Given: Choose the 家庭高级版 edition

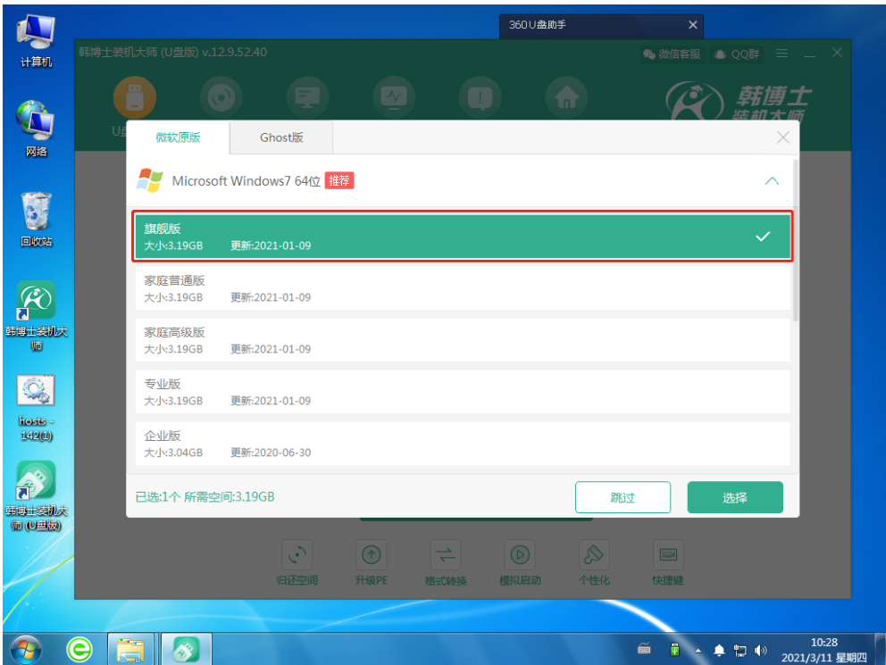Looking at the screenshot, I should pyautogui.click(x=463, y=340).
